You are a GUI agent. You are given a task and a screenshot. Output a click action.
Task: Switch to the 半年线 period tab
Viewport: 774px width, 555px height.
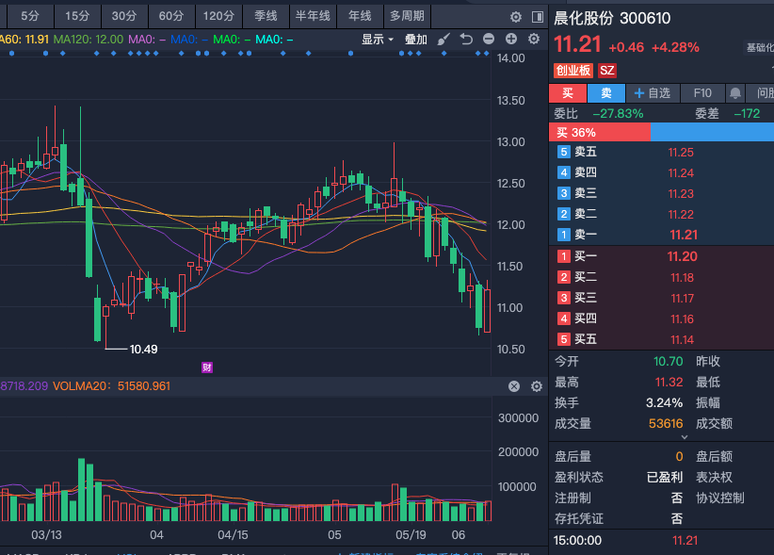(313, 16)
